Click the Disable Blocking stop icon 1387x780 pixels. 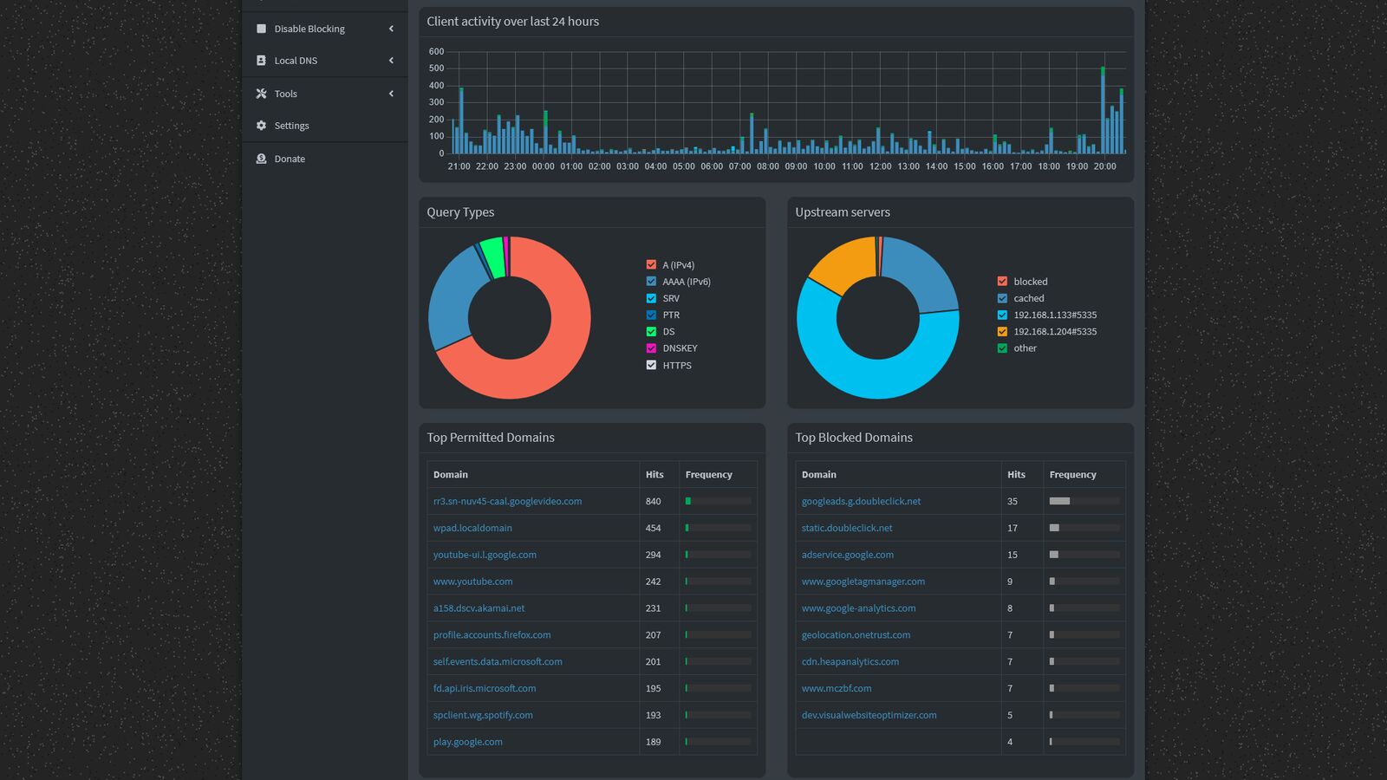point(261,29)
